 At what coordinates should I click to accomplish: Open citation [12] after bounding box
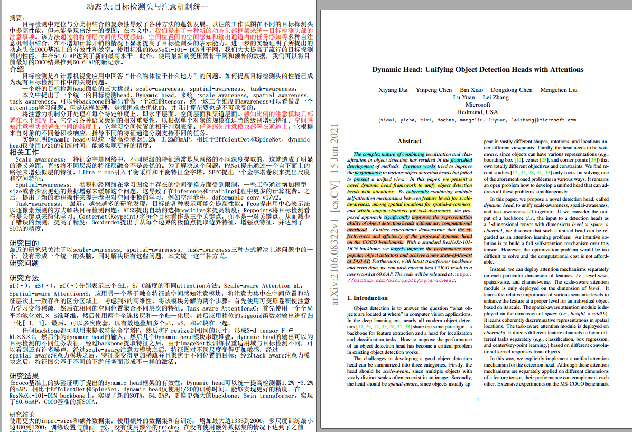point(518,160)
